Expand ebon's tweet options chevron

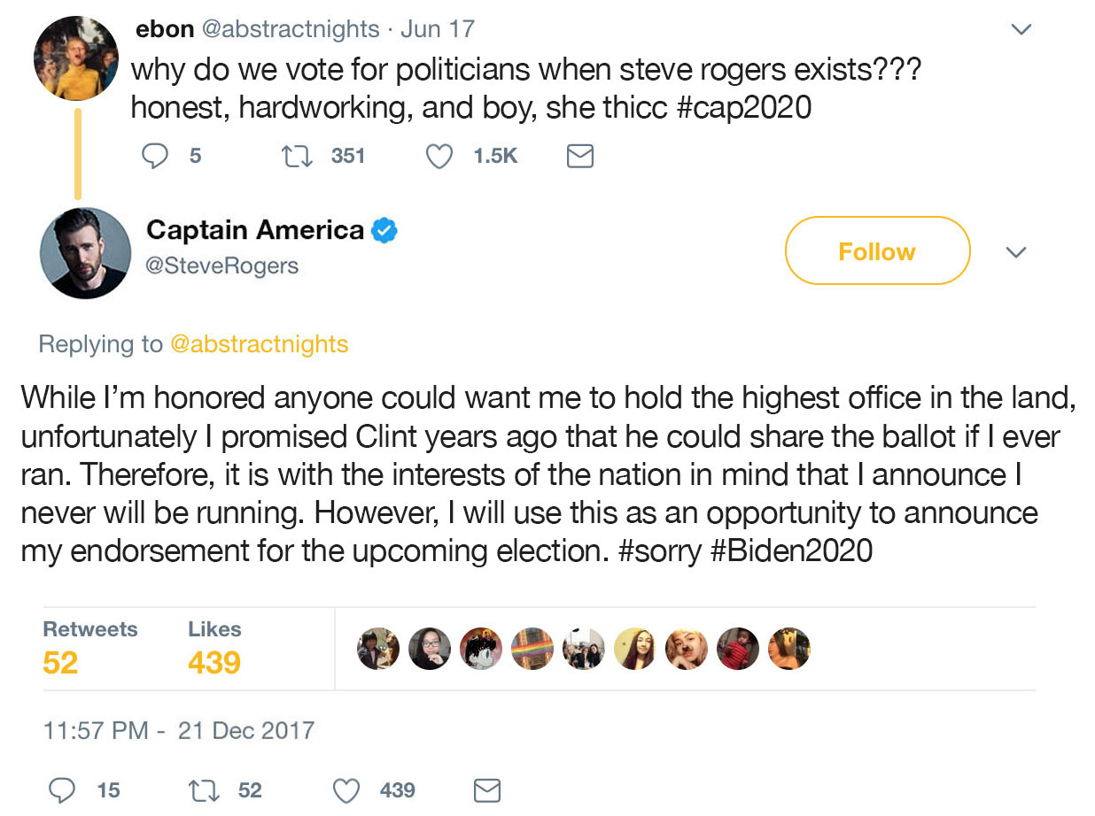(x=1021, y=30)
